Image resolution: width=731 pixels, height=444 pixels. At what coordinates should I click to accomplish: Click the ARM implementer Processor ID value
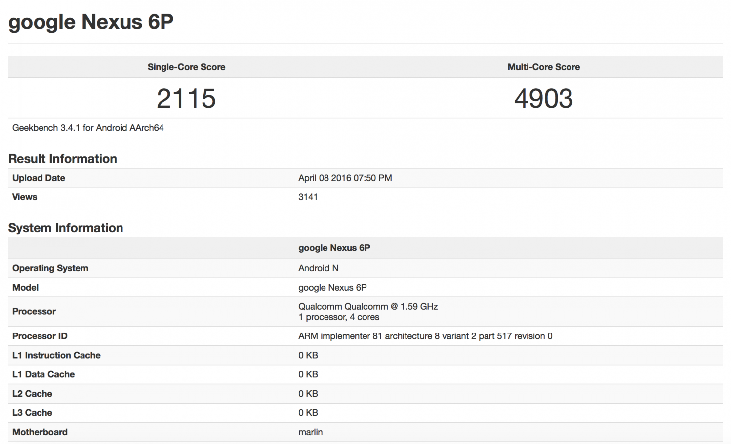tap(425, 336)
